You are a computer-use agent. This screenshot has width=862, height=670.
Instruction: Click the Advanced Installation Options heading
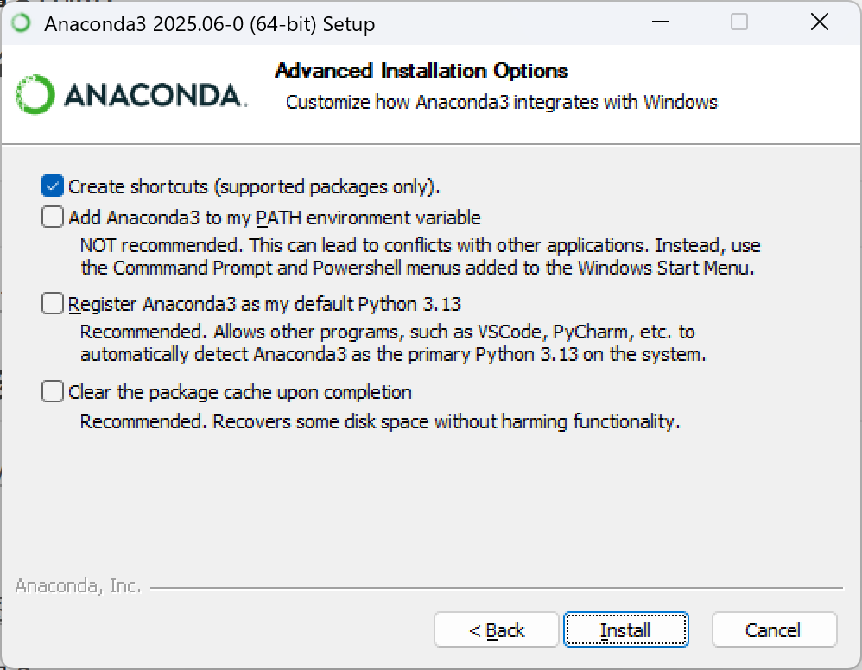click(421, 71)
